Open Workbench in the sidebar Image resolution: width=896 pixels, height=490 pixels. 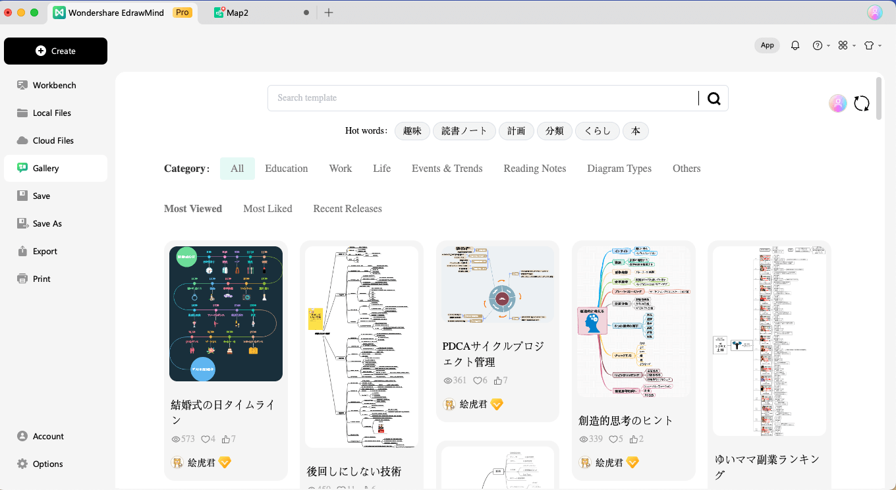55,85
